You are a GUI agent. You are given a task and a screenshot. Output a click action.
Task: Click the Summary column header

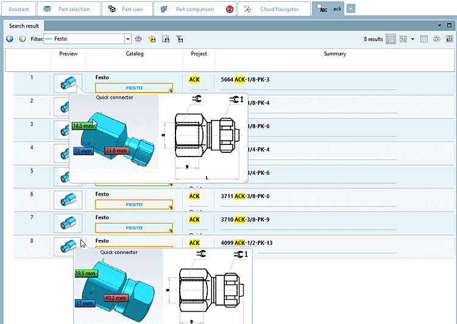335,54
